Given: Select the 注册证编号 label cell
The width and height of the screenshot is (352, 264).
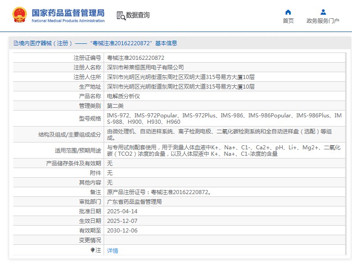Looking at the screenshot, I should (x=87, y=58).
